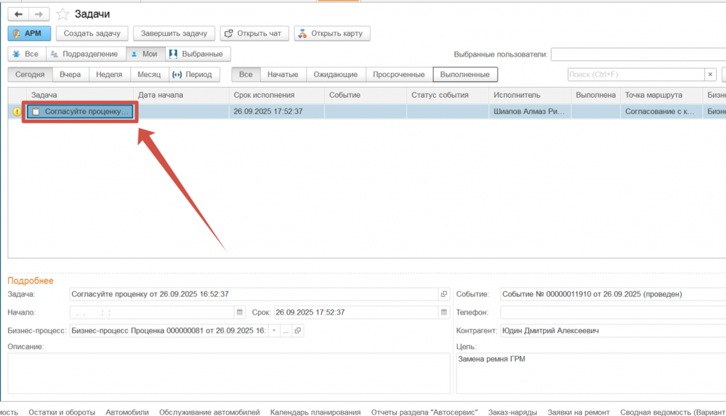Add Задачи to favorites with star icon
The width and height of the screenshot is (726, 416).
coord(63,14)
